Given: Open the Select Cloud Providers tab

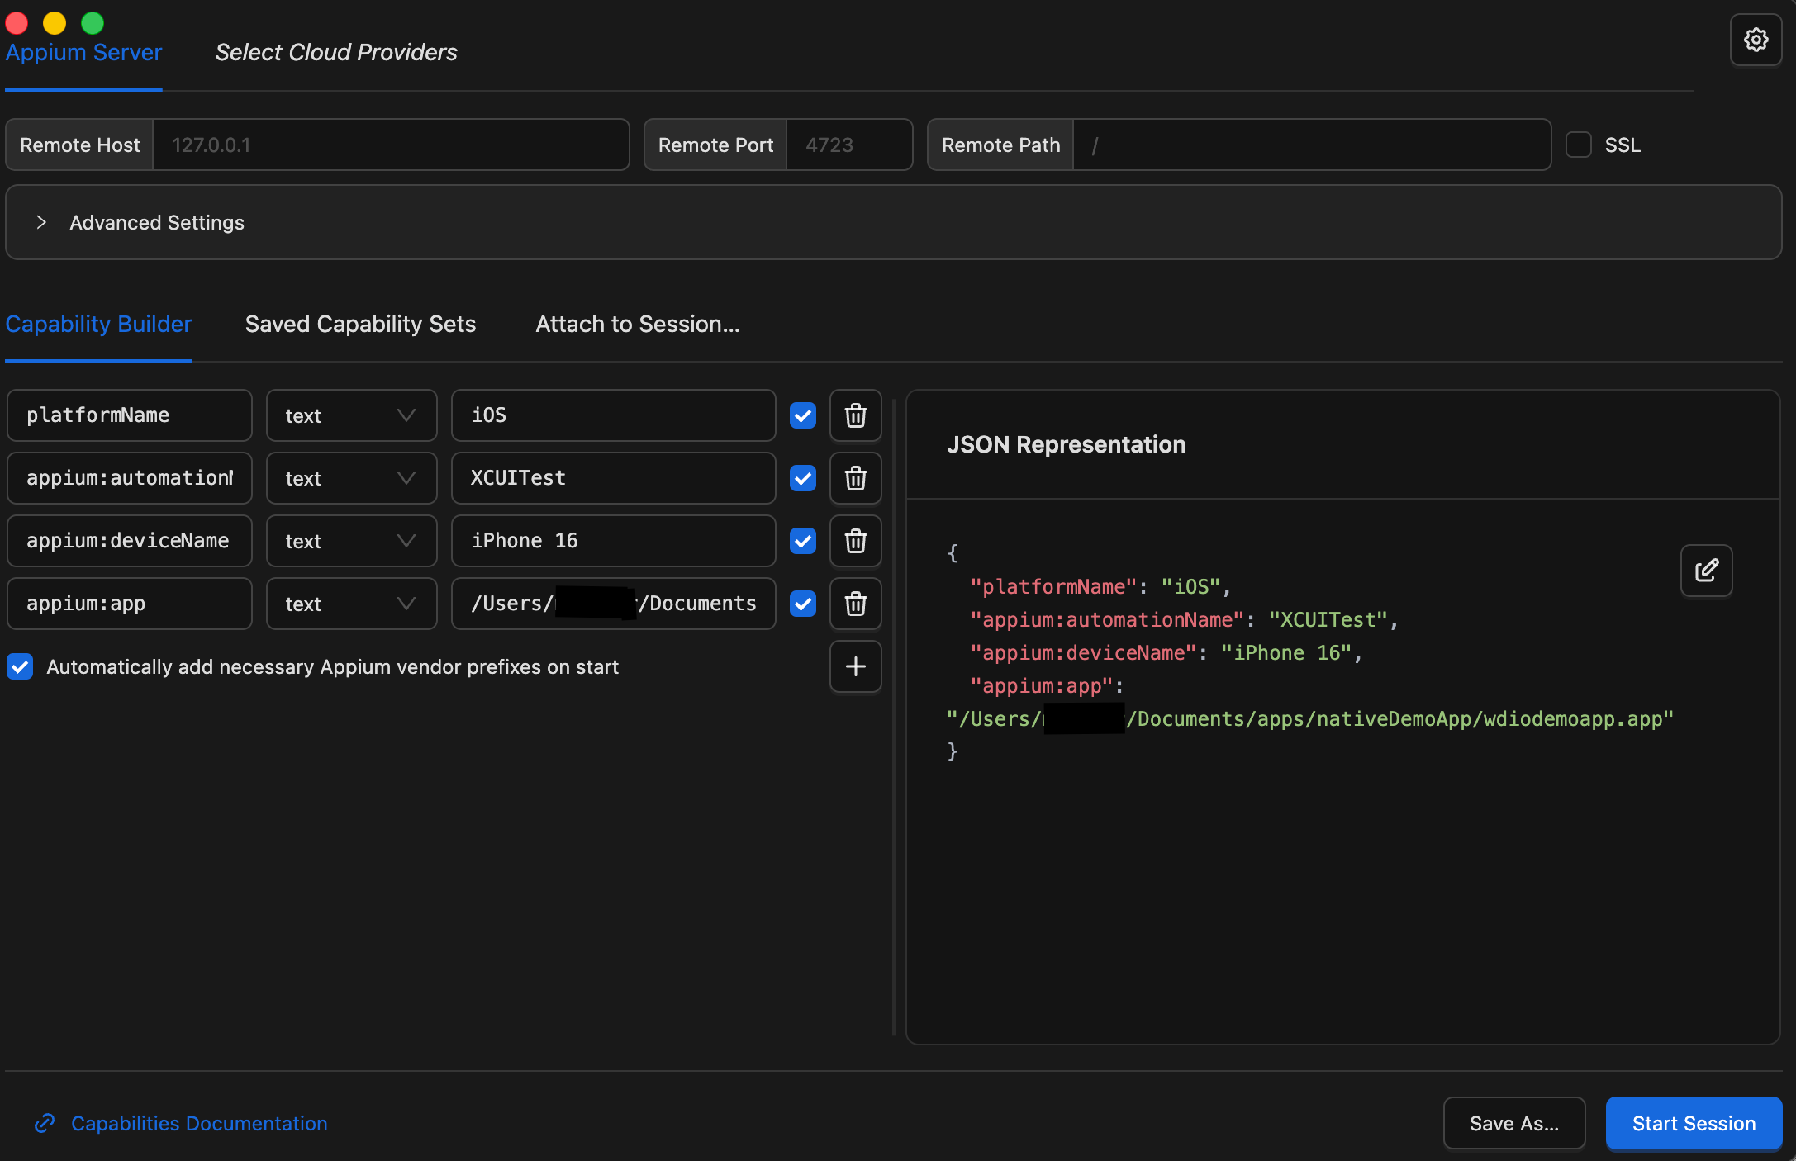Looking at the screenshot, I should pyautogui.click(x=335, y=52).
